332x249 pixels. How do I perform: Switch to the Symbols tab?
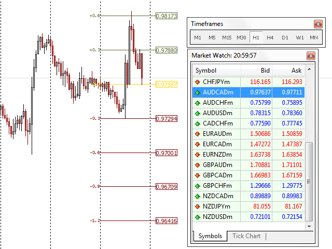(x=210, y=236)
